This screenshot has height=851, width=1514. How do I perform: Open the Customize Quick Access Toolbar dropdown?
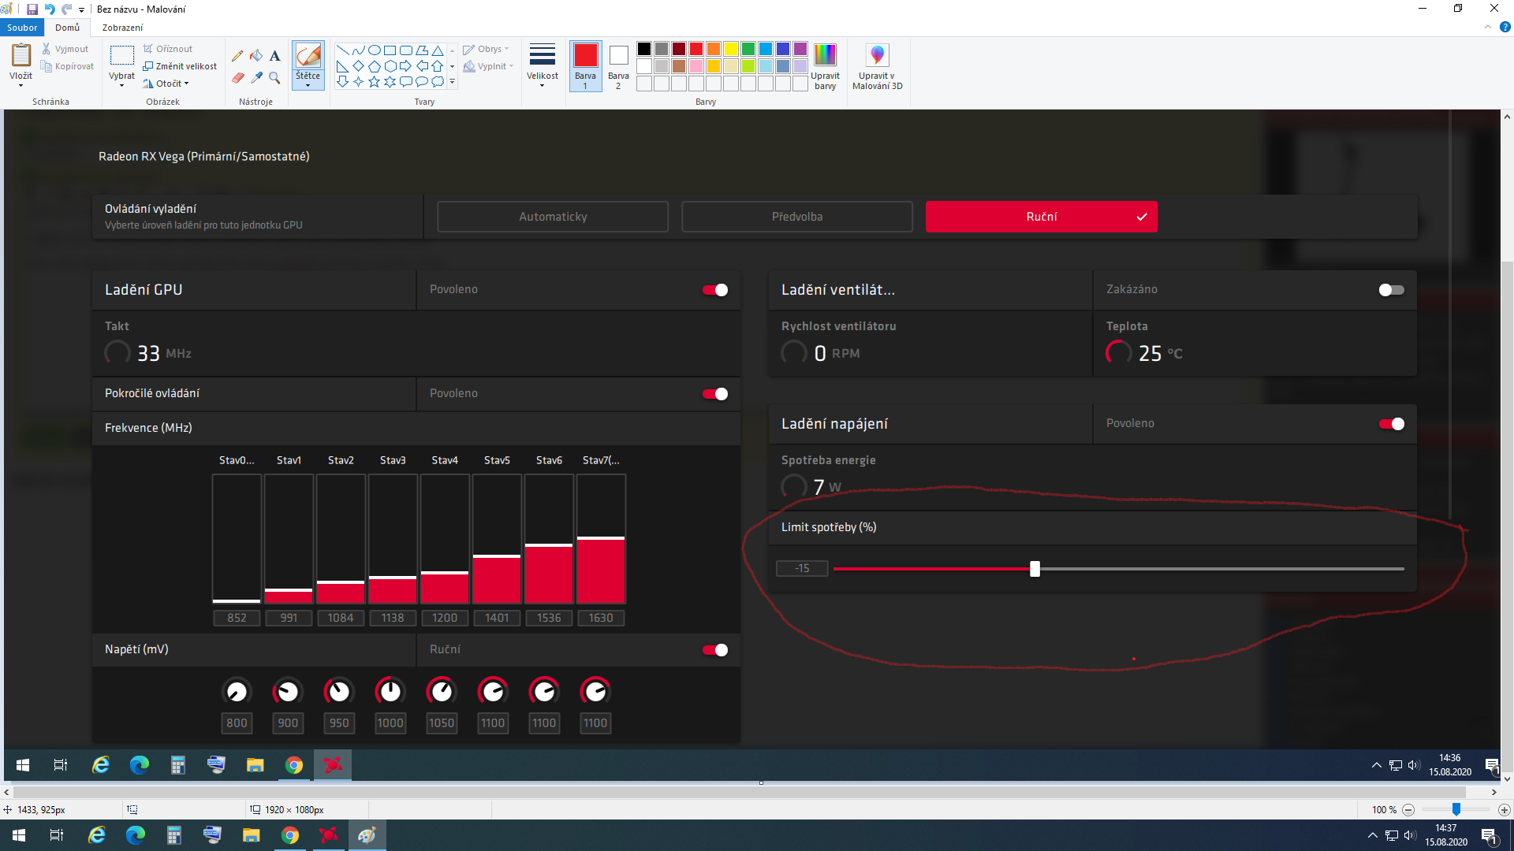[x=81, y=10]
